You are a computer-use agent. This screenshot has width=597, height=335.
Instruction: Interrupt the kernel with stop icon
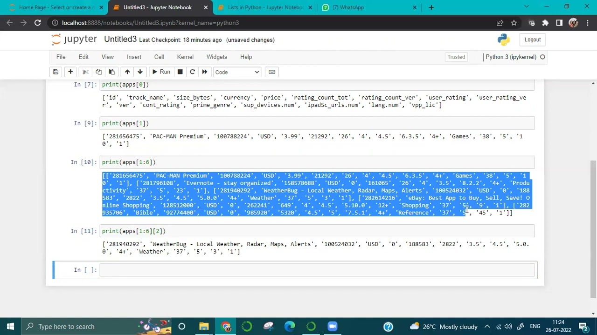click(x=180, y=72)
